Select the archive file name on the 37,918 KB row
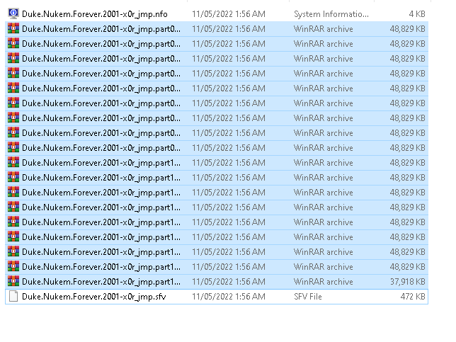The width and height of the screenshot is (456, 342). click(101, 282)
